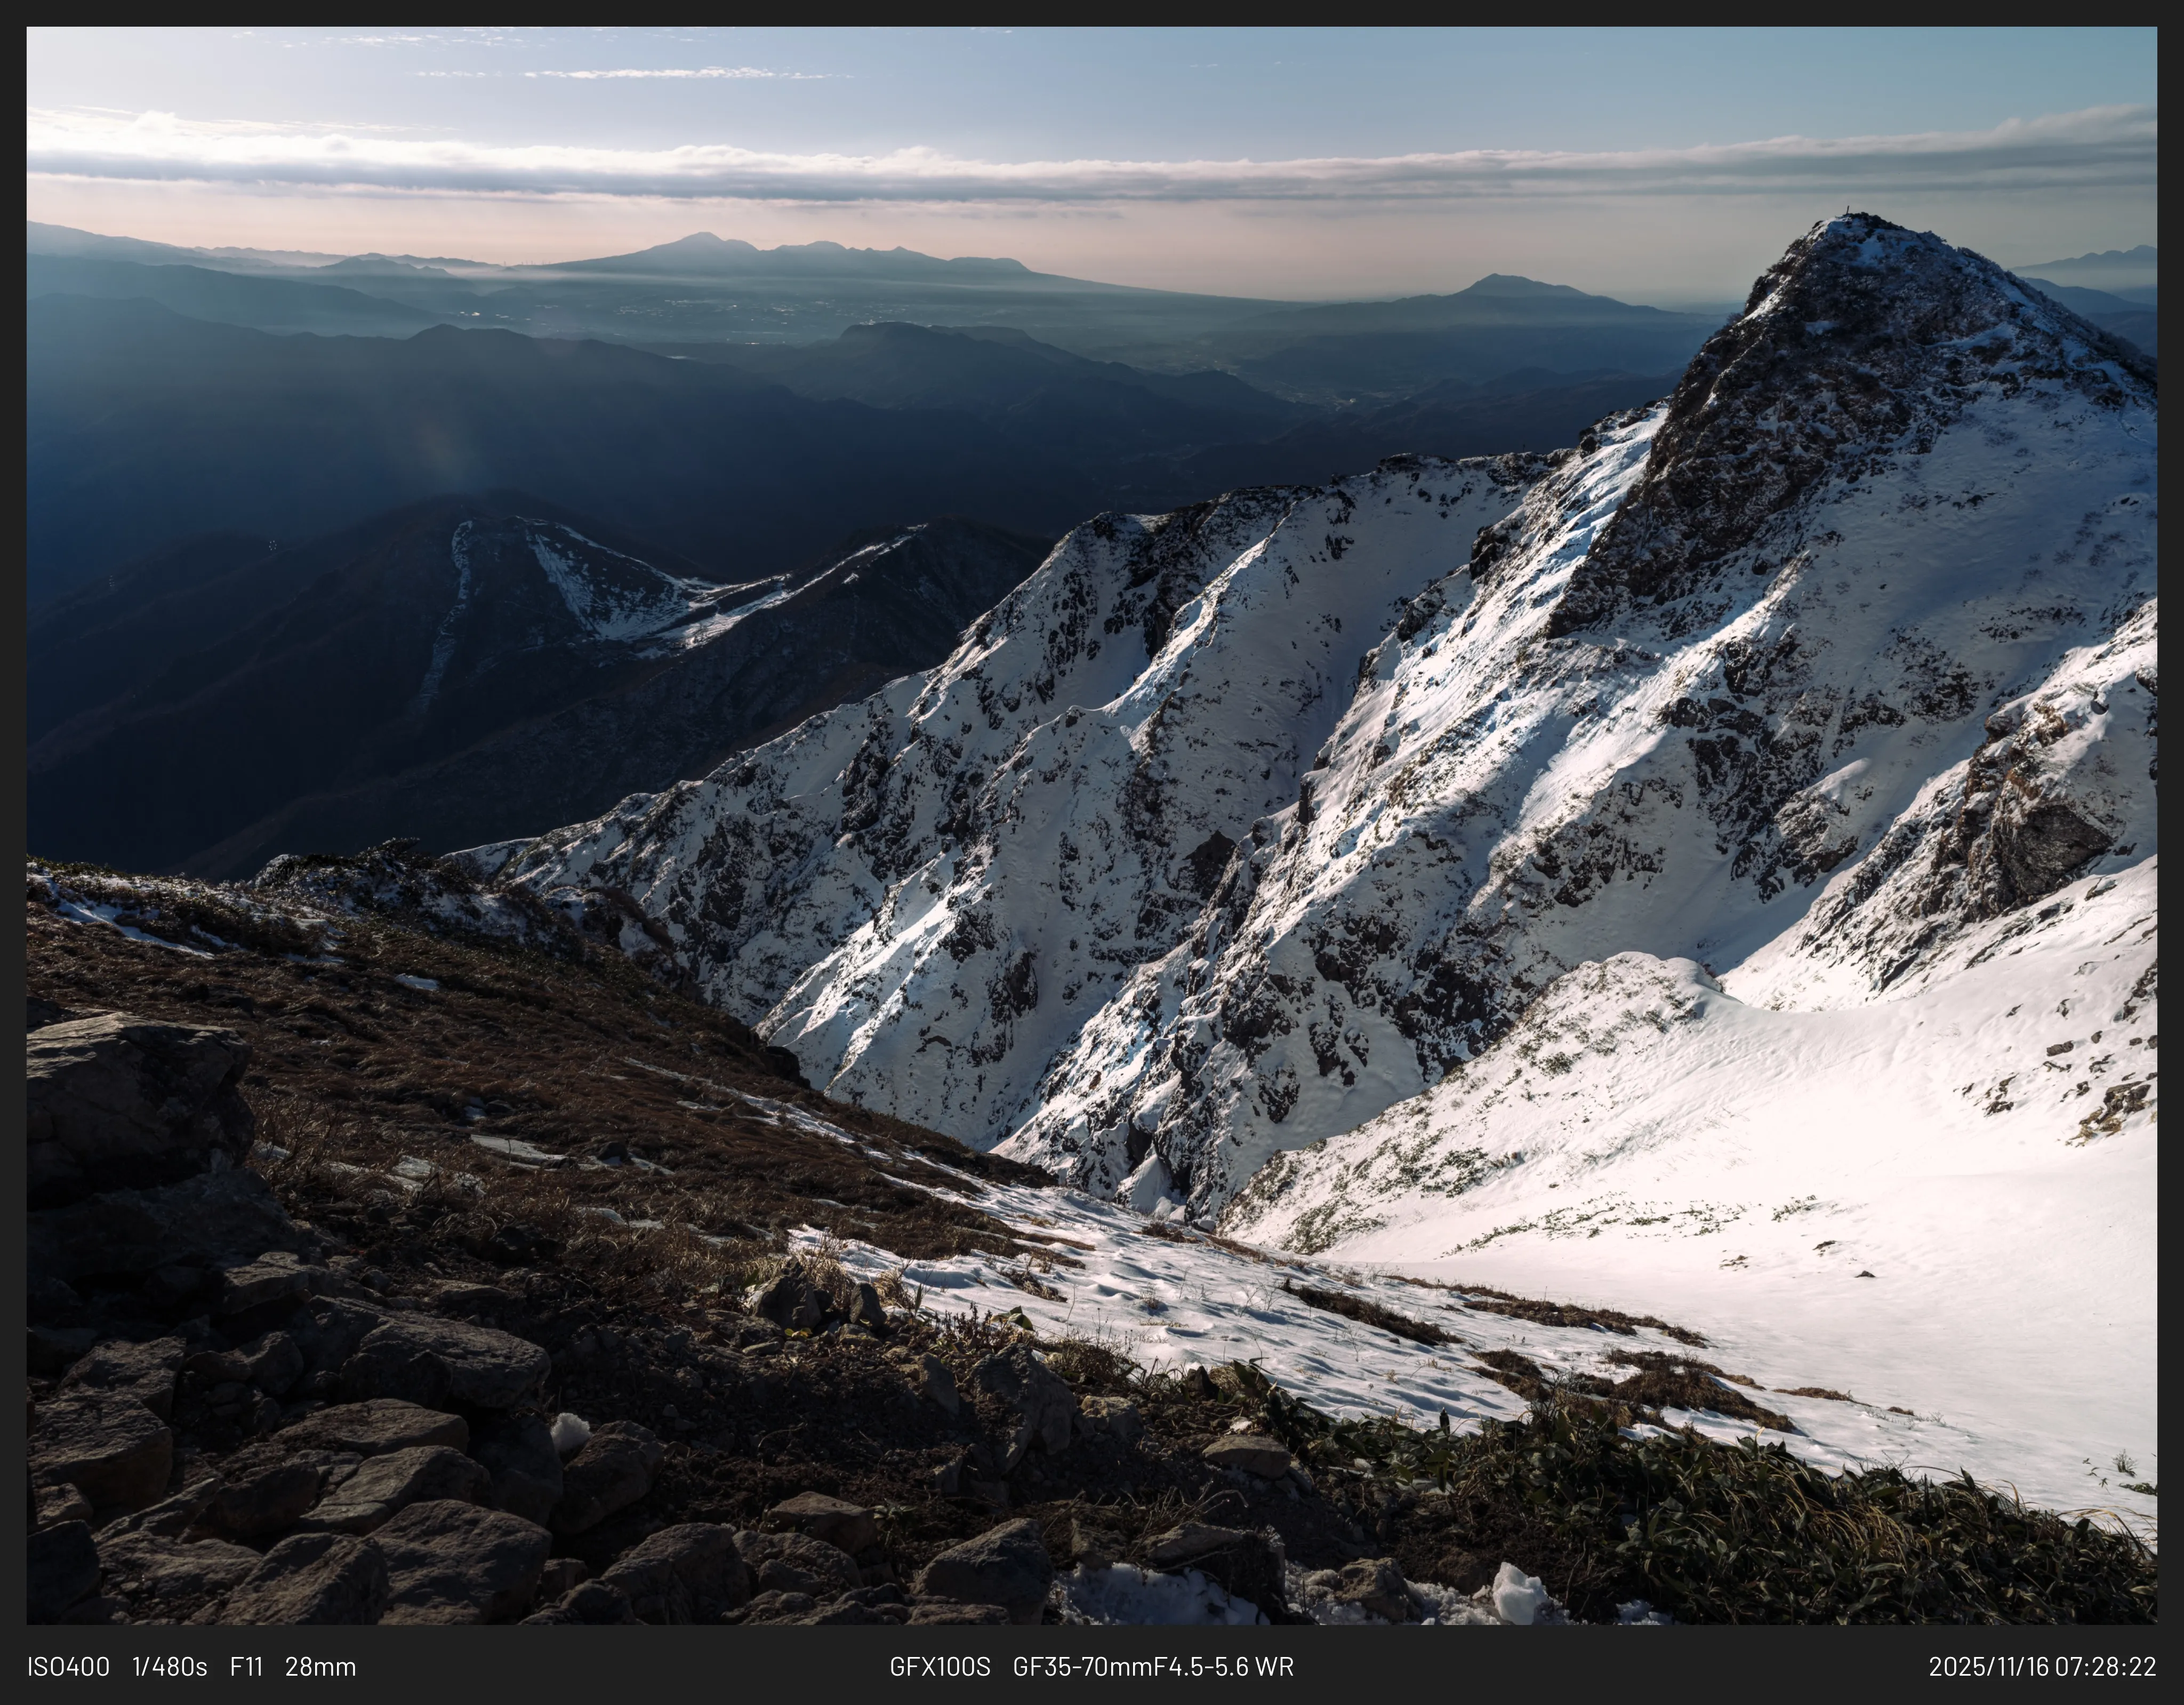This screenshot has width=2184, height=1705.
Task: Click the 1/480s shutter speed text
Action: (x=170, y=1667)
